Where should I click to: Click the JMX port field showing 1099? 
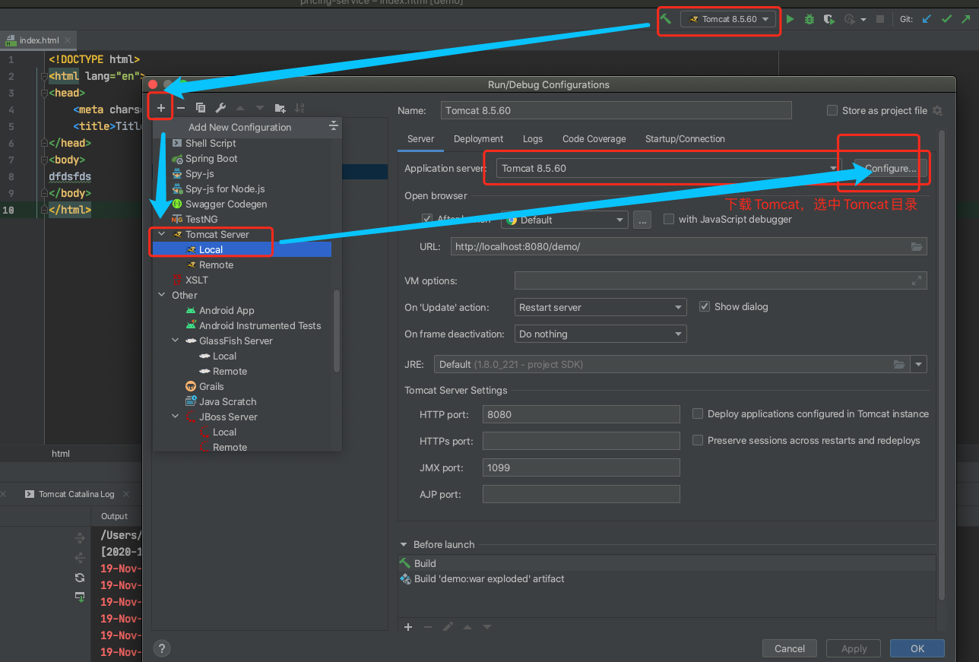pos(581,467)
